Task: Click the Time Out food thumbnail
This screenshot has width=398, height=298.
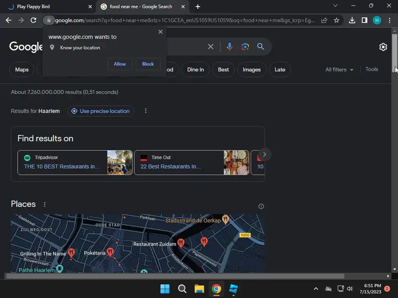Action: (x=236, y=163)
